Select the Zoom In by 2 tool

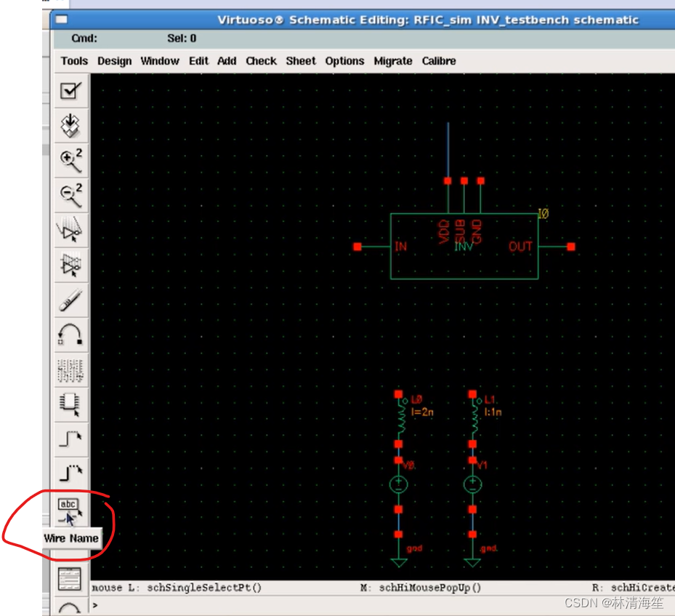click(71, 160)
